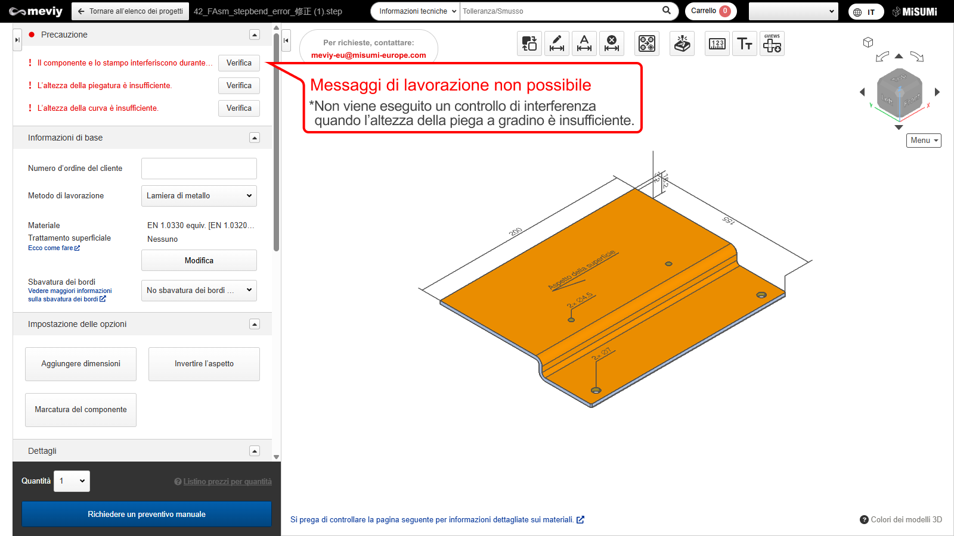954x536 pixels.
Task: Open the Metodo di lavorazione dropdown
Action: [199, 196]
